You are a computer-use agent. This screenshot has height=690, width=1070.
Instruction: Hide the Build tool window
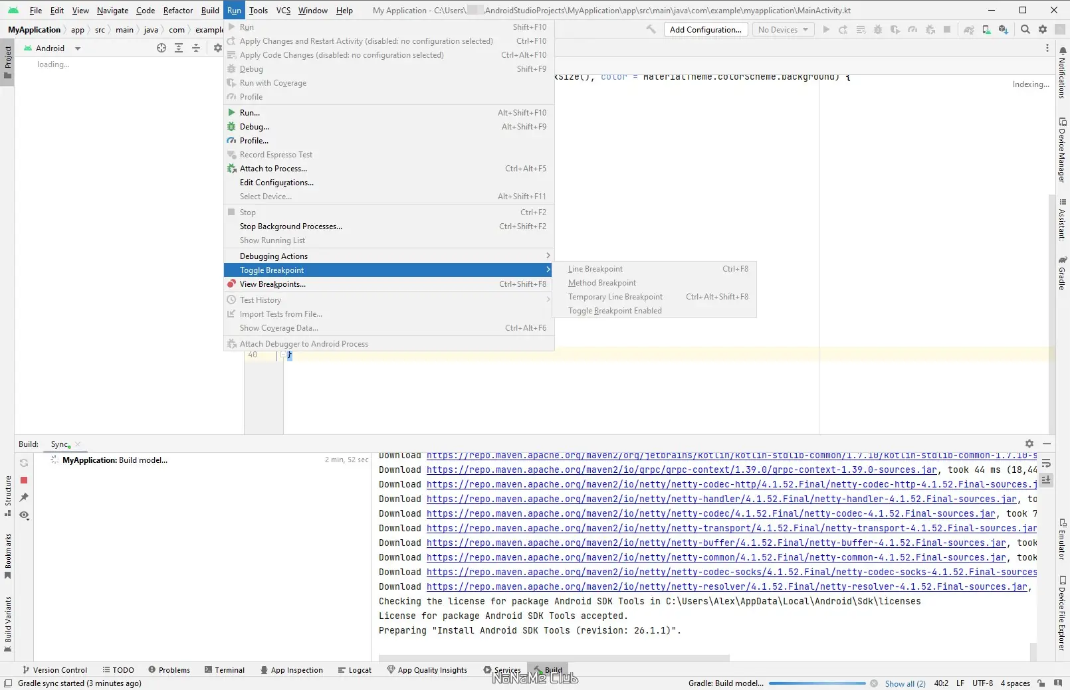(x=1047, y=444)
